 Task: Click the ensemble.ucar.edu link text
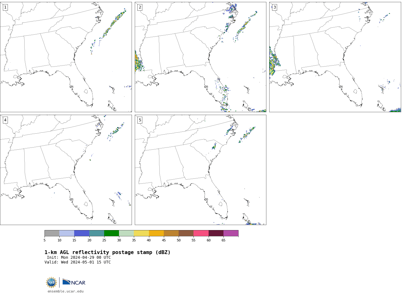(66, 292)
